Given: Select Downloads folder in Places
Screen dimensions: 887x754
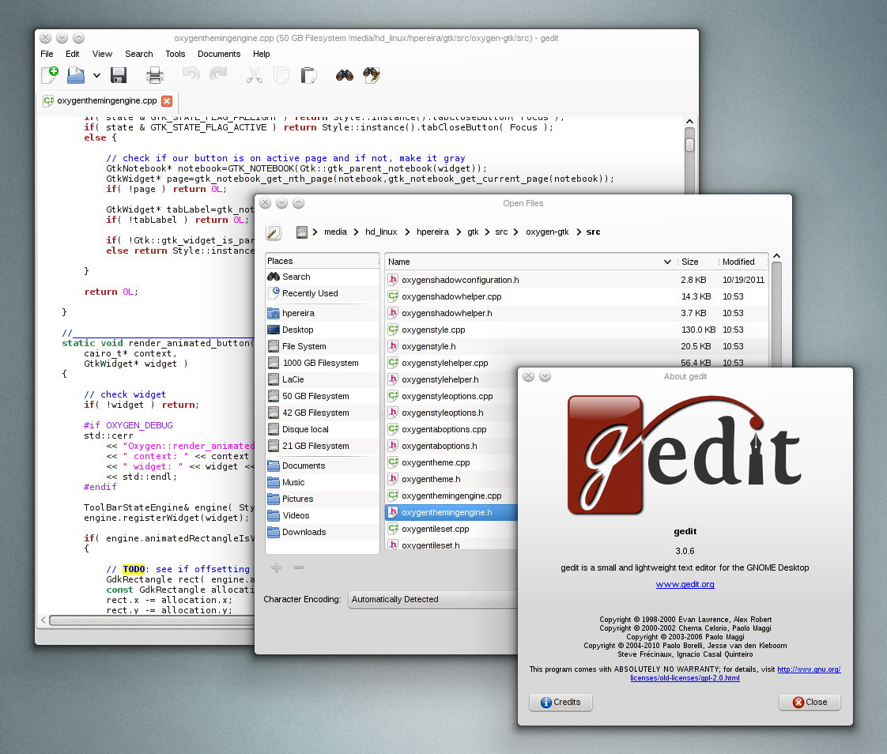Looking at the screenshot, I should point(323,532).
